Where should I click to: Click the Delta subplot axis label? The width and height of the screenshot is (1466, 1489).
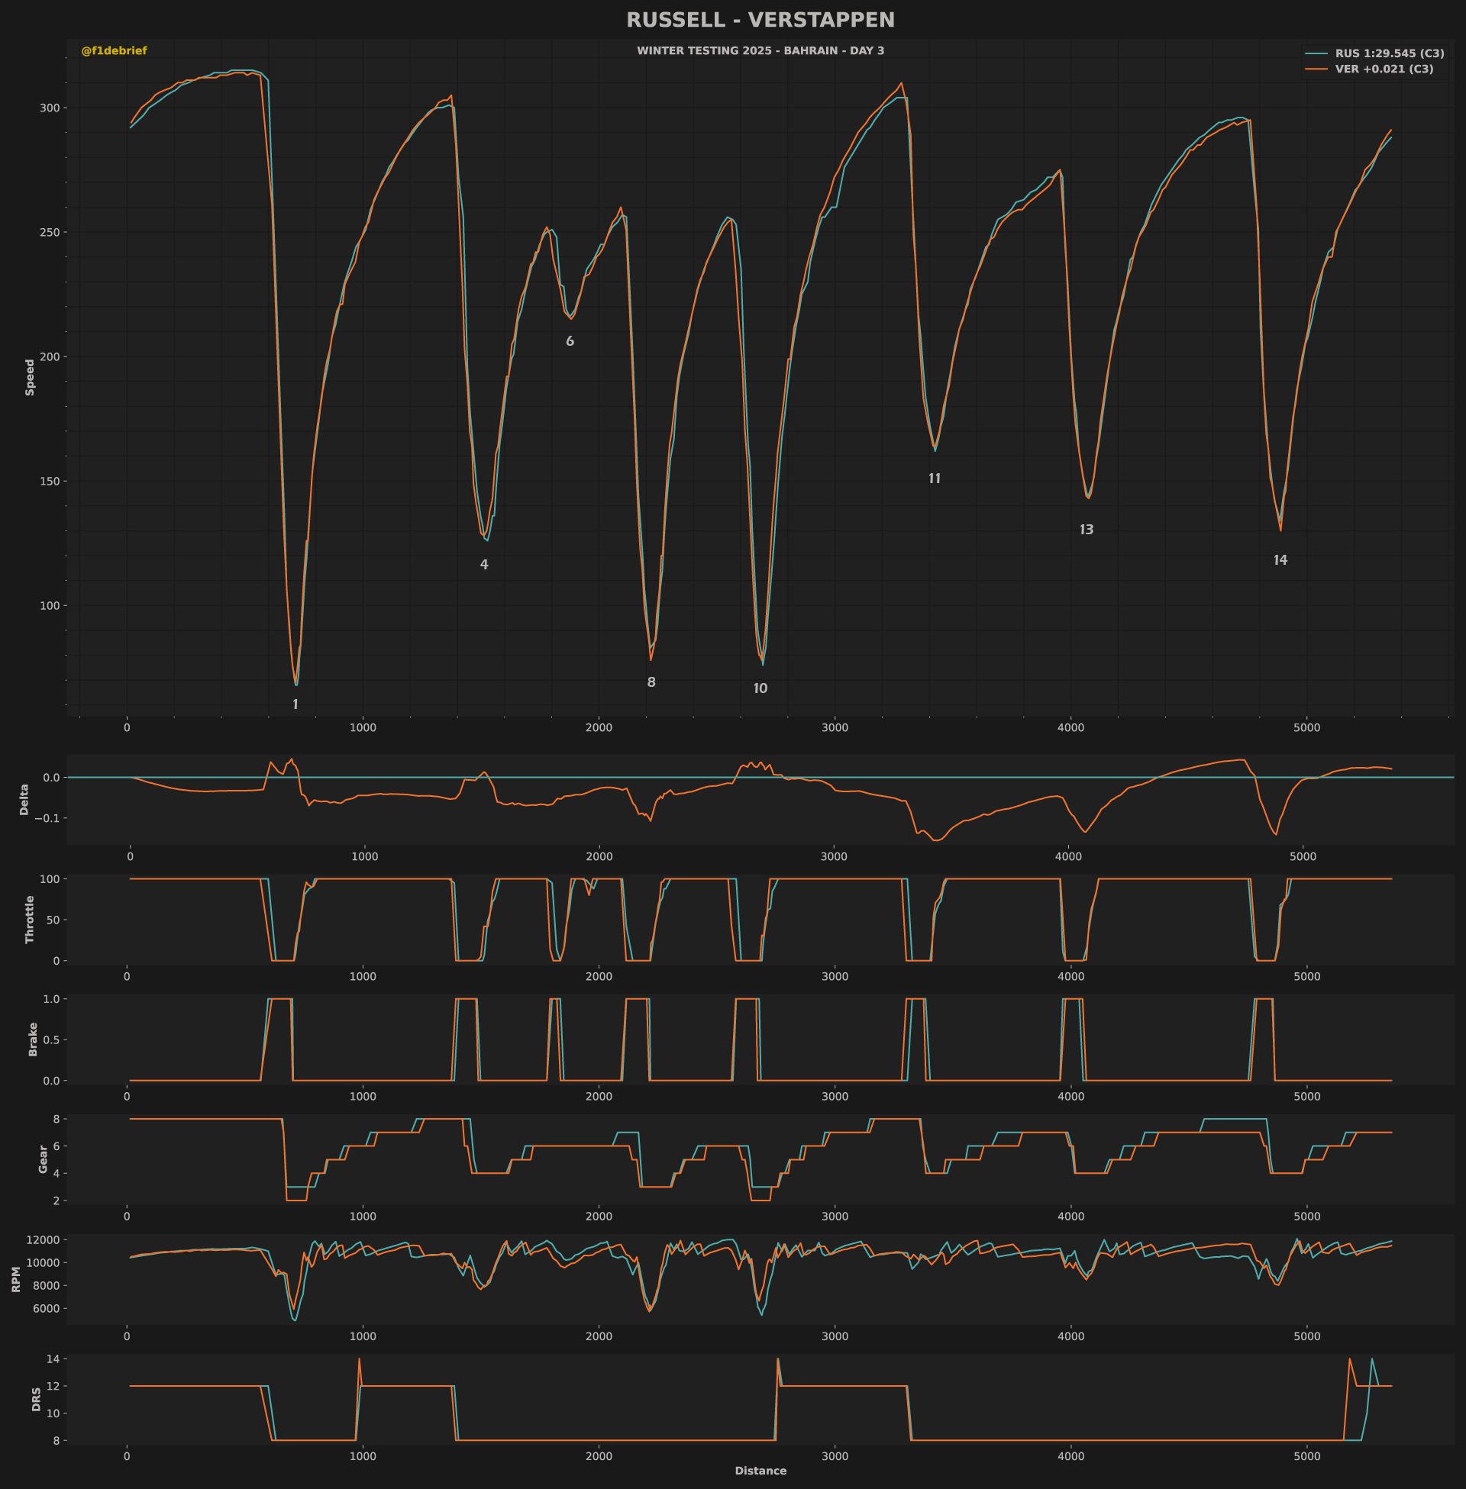coord(24,800)
